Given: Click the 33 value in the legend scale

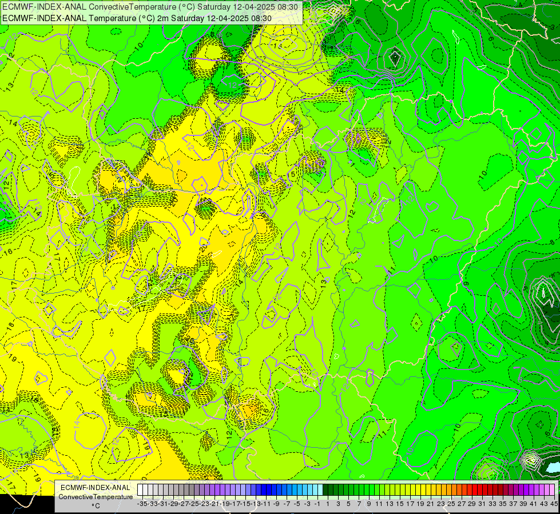Looking at the screenshot, I should [x=492, y=504].
